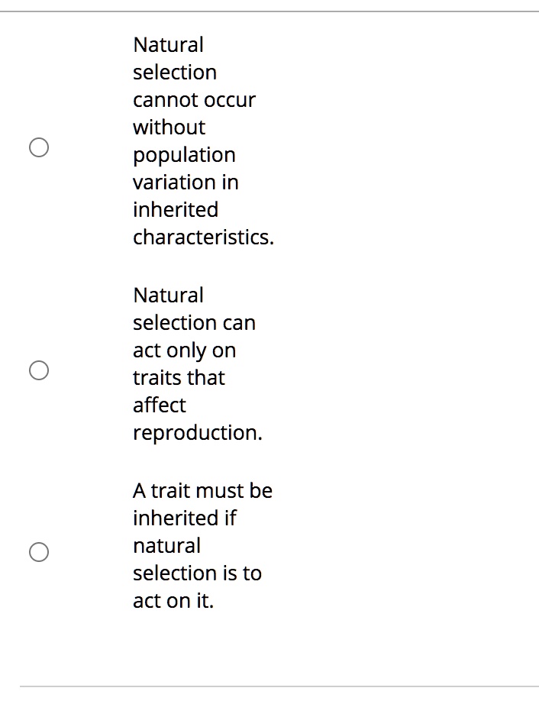539x704 pixels.
Task: Click the divider line below the answers
Action: (x=269, y=686)
